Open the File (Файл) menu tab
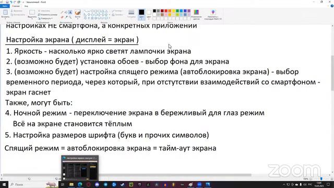Viewport: 334px width, 188px height. point(5,6)
